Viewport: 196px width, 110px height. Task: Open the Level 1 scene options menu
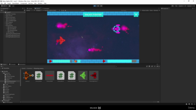coord(24,12)
